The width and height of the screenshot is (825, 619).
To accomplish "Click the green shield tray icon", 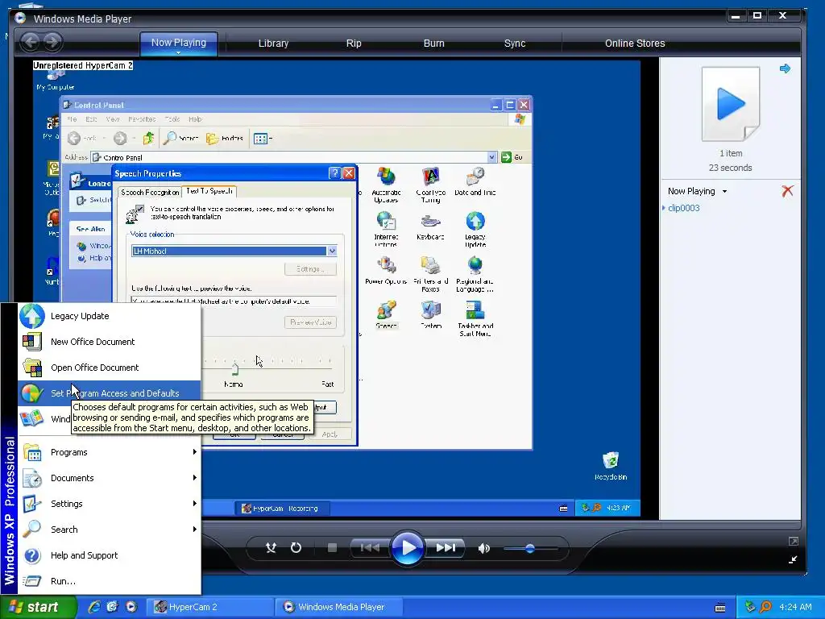I will pos(750,607).
